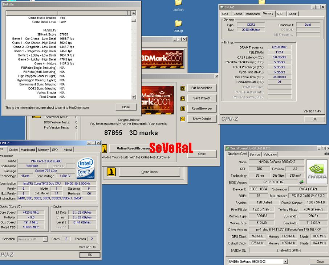Click the Online ResultBrowser button

point(133,148)
